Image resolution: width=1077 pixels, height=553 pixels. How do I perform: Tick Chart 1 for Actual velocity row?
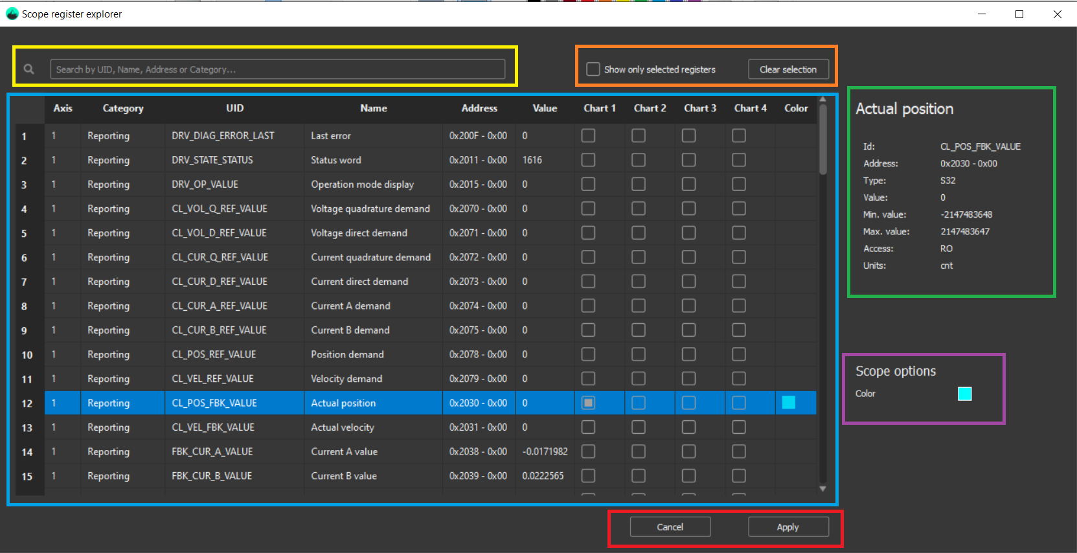pyautogui.click(x=588, y=427)
